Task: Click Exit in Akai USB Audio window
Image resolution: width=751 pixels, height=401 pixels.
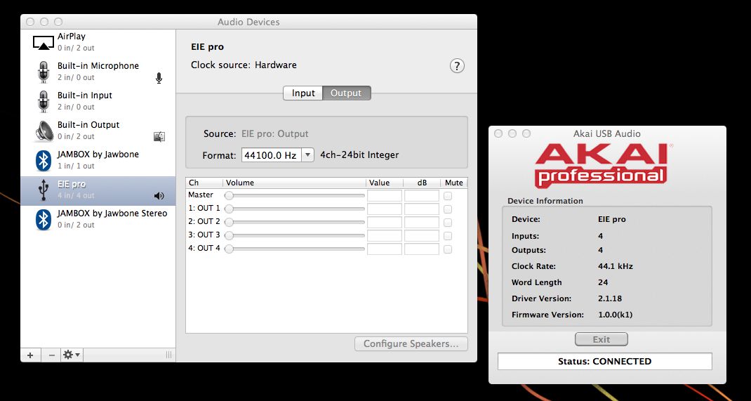Action: coord(601,339)
